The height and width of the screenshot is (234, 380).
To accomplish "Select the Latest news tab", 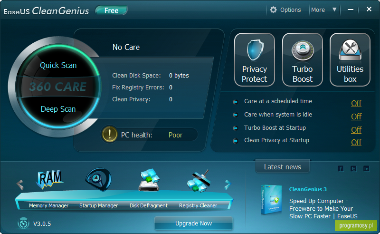I will click(283, 167).
